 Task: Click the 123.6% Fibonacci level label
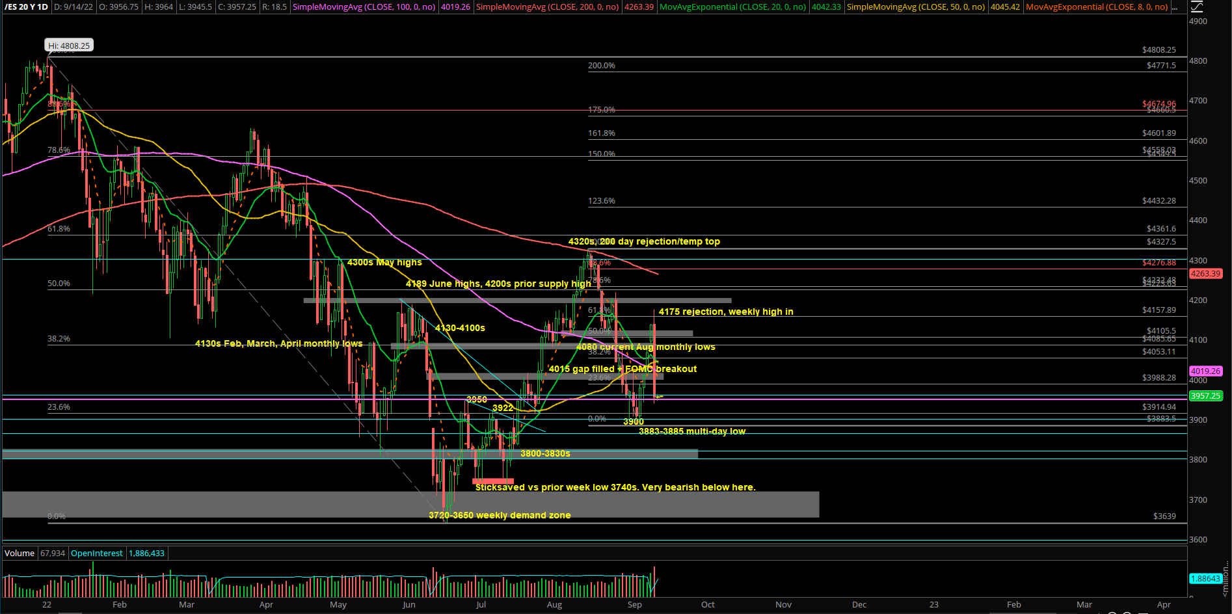[602, 201]
